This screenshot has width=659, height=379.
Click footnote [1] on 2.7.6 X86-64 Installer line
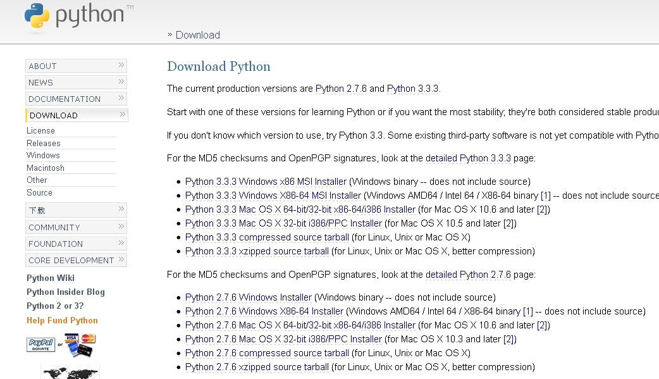coord(528,311)
